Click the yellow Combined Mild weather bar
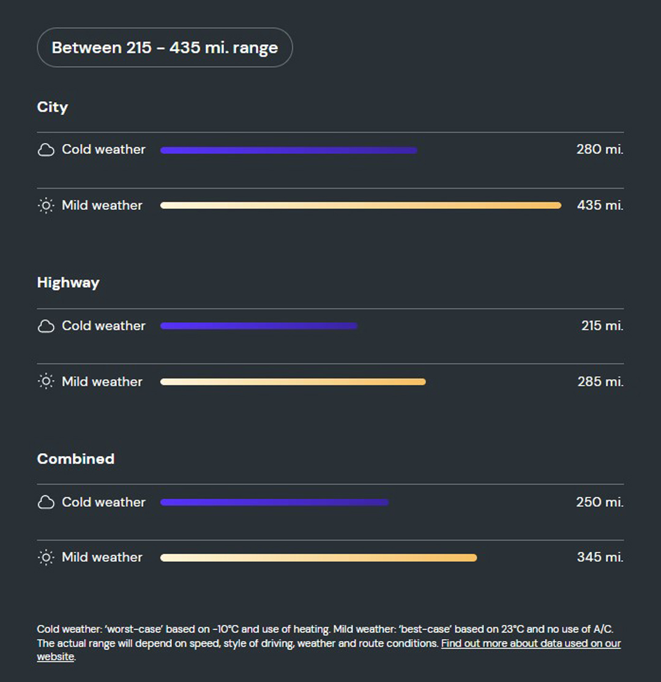 pos(318,558)
